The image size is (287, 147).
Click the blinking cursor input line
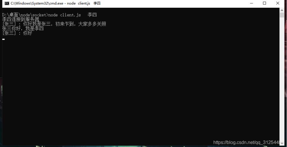(4, 39)
